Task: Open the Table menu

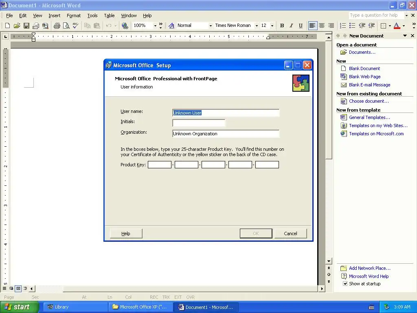Action: coord(109,15)
